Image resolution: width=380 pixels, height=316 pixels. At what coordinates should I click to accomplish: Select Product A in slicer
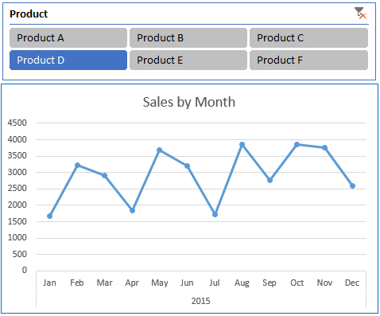pyautogui.click(x=68, y=38)
